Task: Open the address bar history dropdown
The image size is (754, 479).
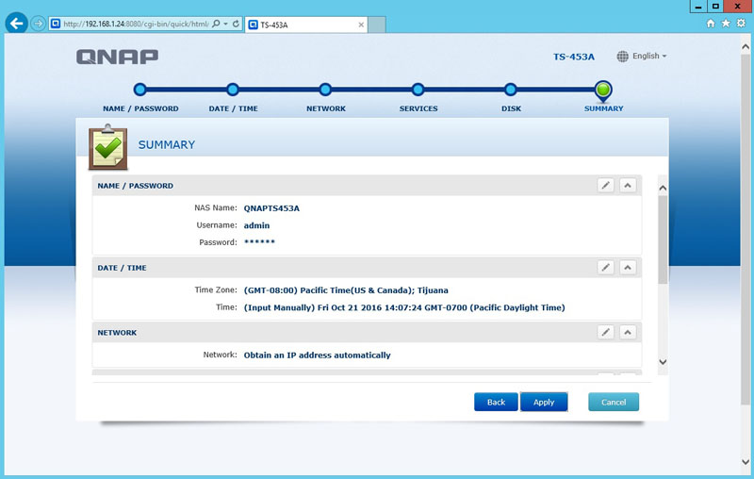Action: point(225,24)
